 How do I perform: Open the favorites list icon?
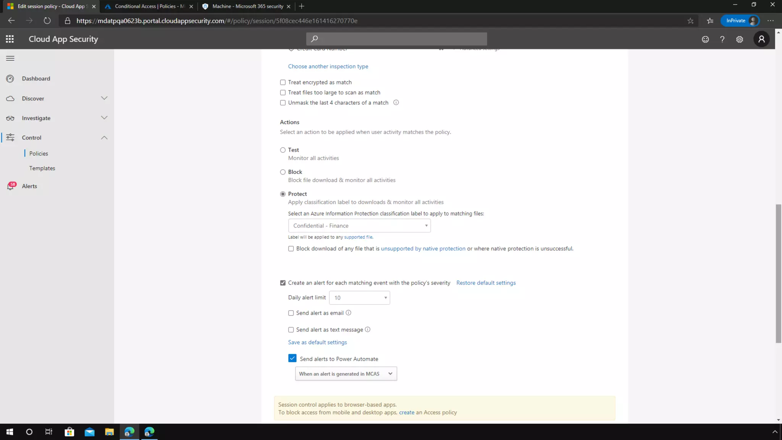click(x=710, y=21)
